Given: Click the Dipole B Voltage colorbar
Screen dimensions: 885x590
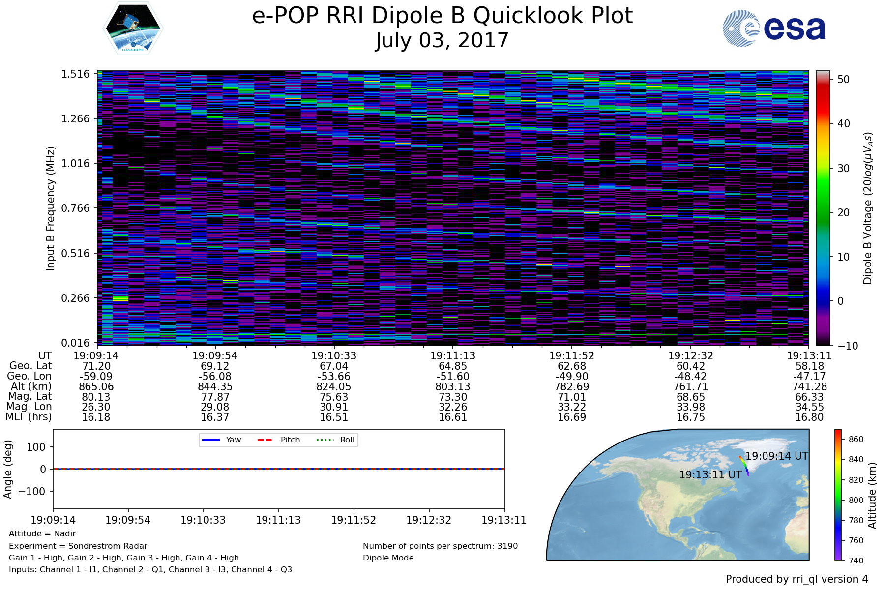Looking at the screenshot, I should pos(823,208).
